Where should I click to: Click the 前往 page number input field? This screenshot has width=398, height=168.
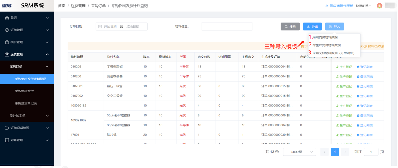pyautogui.click(x=371, y=152)
